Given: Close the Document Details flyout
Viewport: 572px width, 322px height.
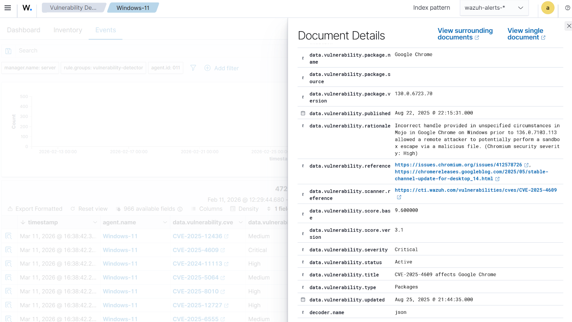Looking at the screenshot, I should tap(569, 26).
